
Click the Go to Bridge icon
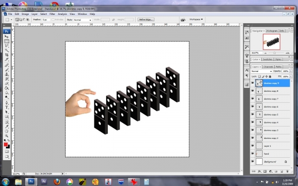tap(183, 19)
